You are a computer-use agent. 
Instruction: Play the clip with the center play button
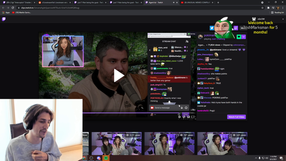tap(119, 76)
